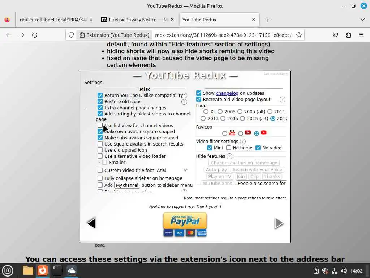Click the Firefox icon in taskbar
This screenshot has height=278, width=370.
pos(43,270)
